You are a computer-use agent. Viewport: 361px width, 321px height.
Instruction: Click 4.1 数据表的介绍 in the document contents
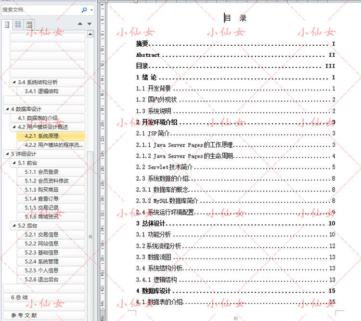pyautogui.click(x=235, y=302)
